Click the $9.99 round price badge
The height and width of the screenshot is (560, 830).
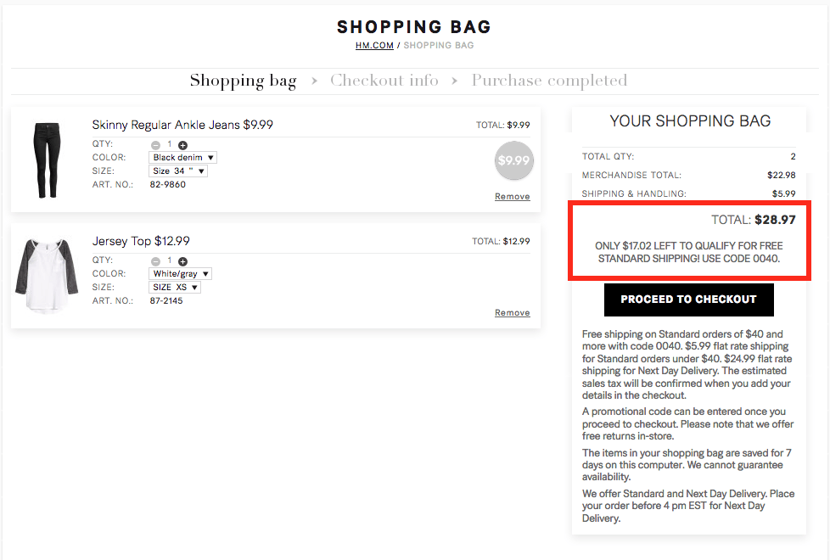pos(514,160)
